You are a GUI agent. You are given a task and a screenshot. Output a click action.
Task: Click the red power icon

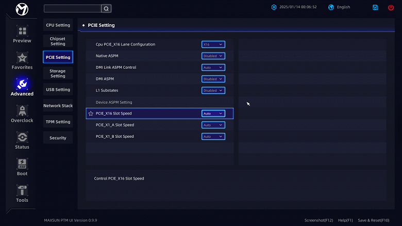pyautogui.click(x=391, y=7)
